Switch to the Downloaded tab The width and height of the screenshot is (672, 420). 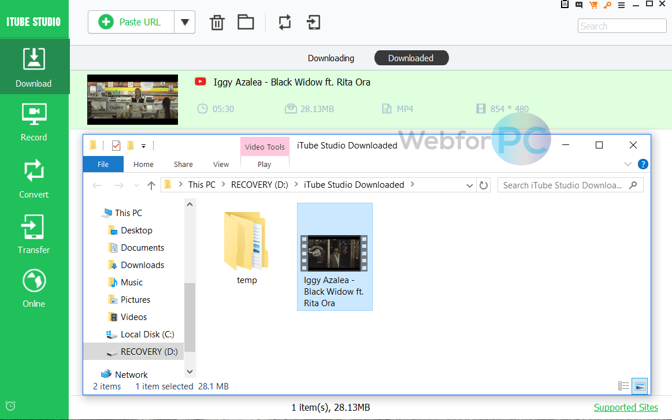(x=411, y=58)
